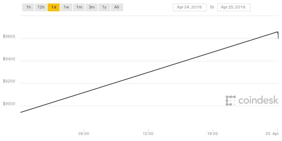Choose the 1w time range
Screen dimensions: 282x141
coord(66,7)
